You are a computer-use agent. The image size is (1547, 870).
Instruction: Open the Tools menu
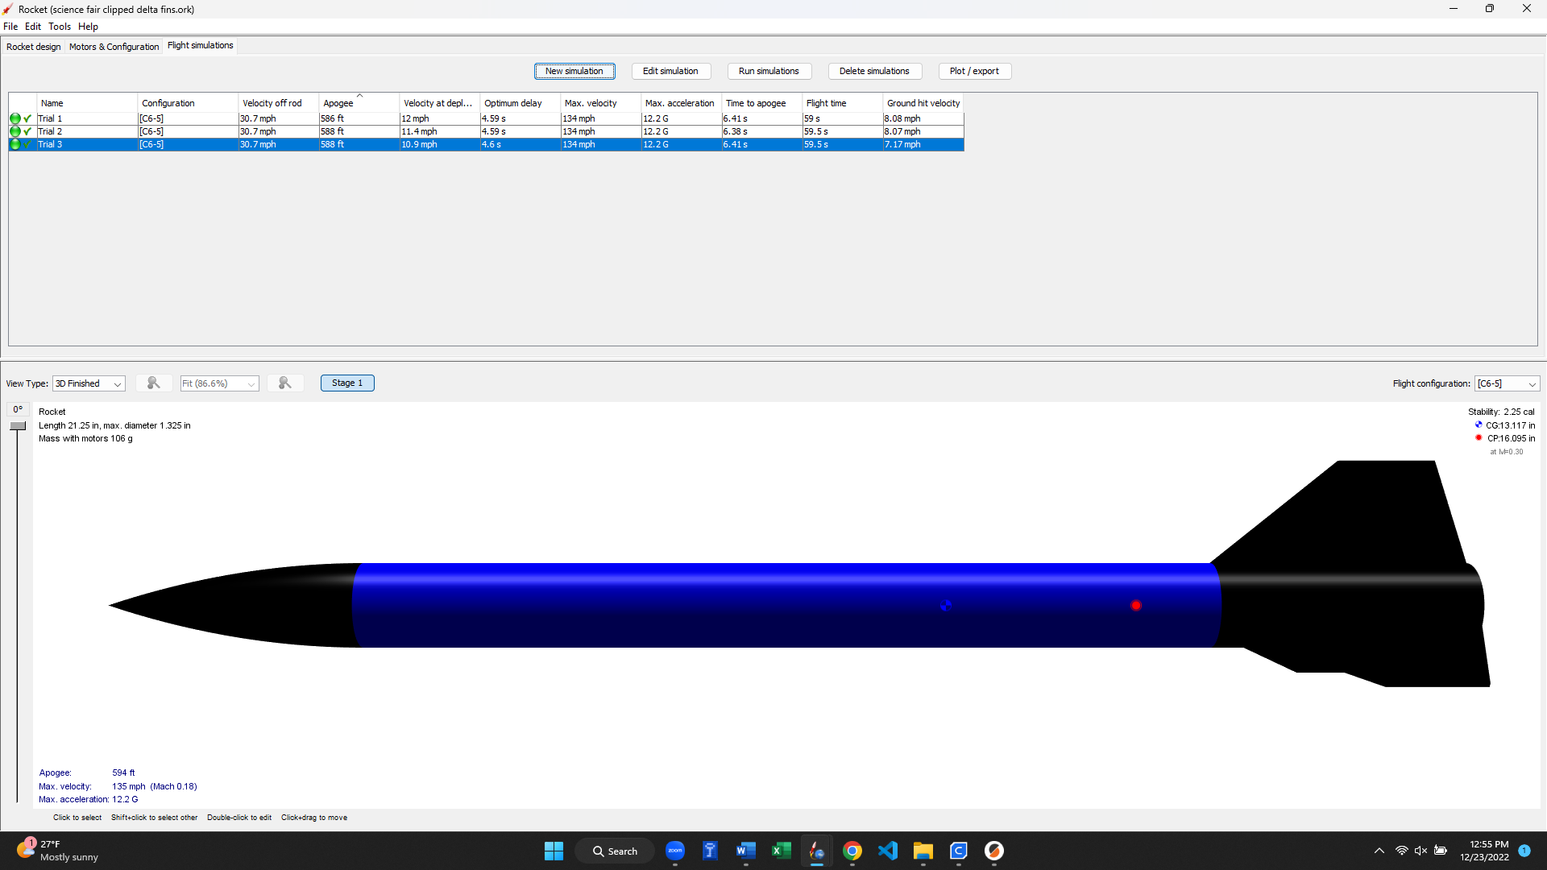pyautogui.click(x=60, y=27)
